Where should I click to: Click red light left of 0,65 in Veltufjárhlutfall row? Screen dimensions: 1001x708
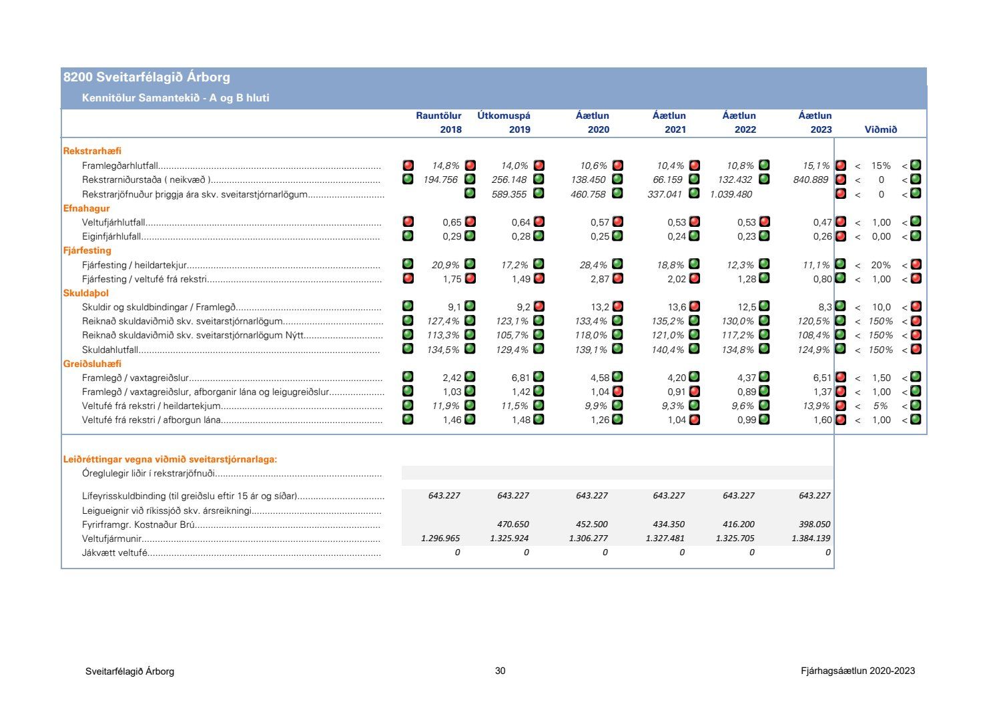click(x=408, y=222)
